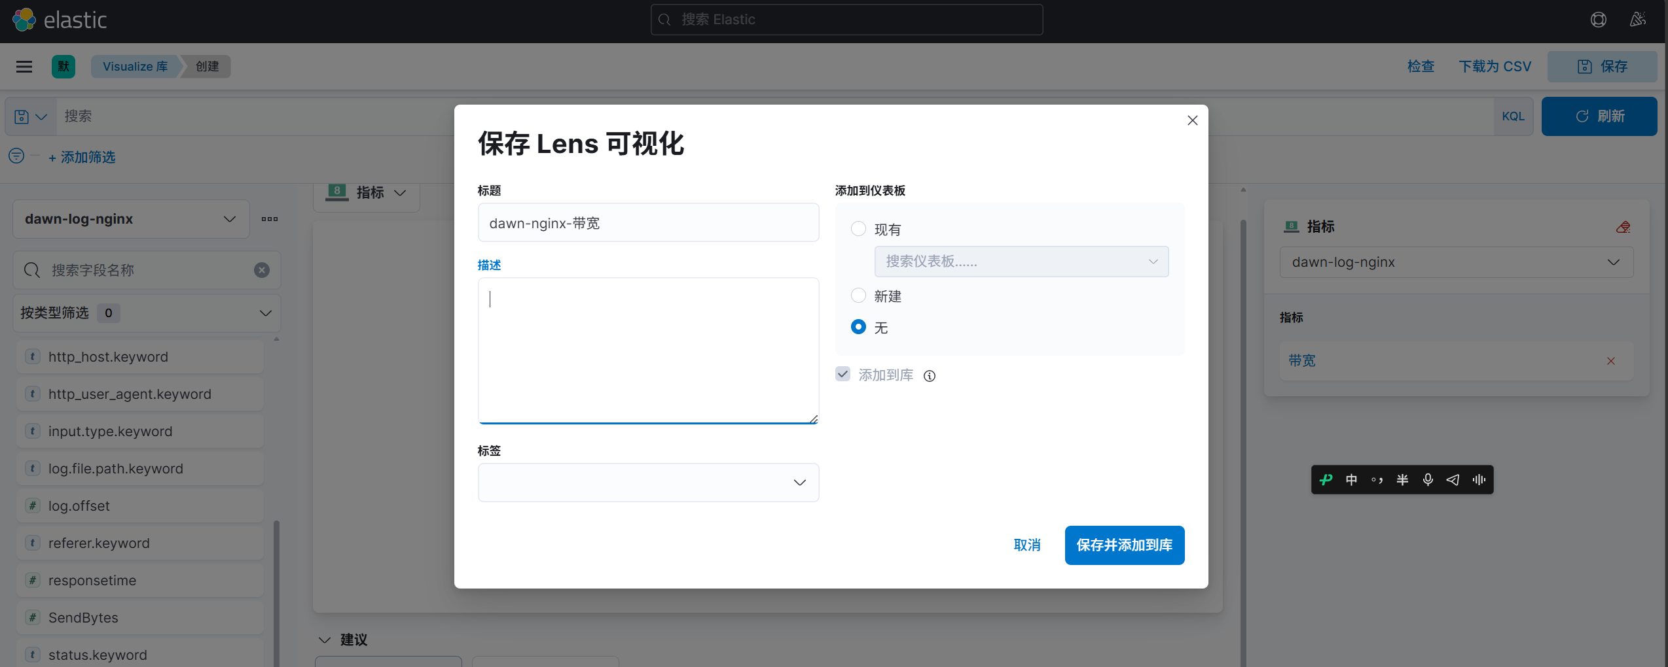This screenshot has height=667, width=1668.
Task: Click 取消 to cancel saving
Action: (1027, 545)
